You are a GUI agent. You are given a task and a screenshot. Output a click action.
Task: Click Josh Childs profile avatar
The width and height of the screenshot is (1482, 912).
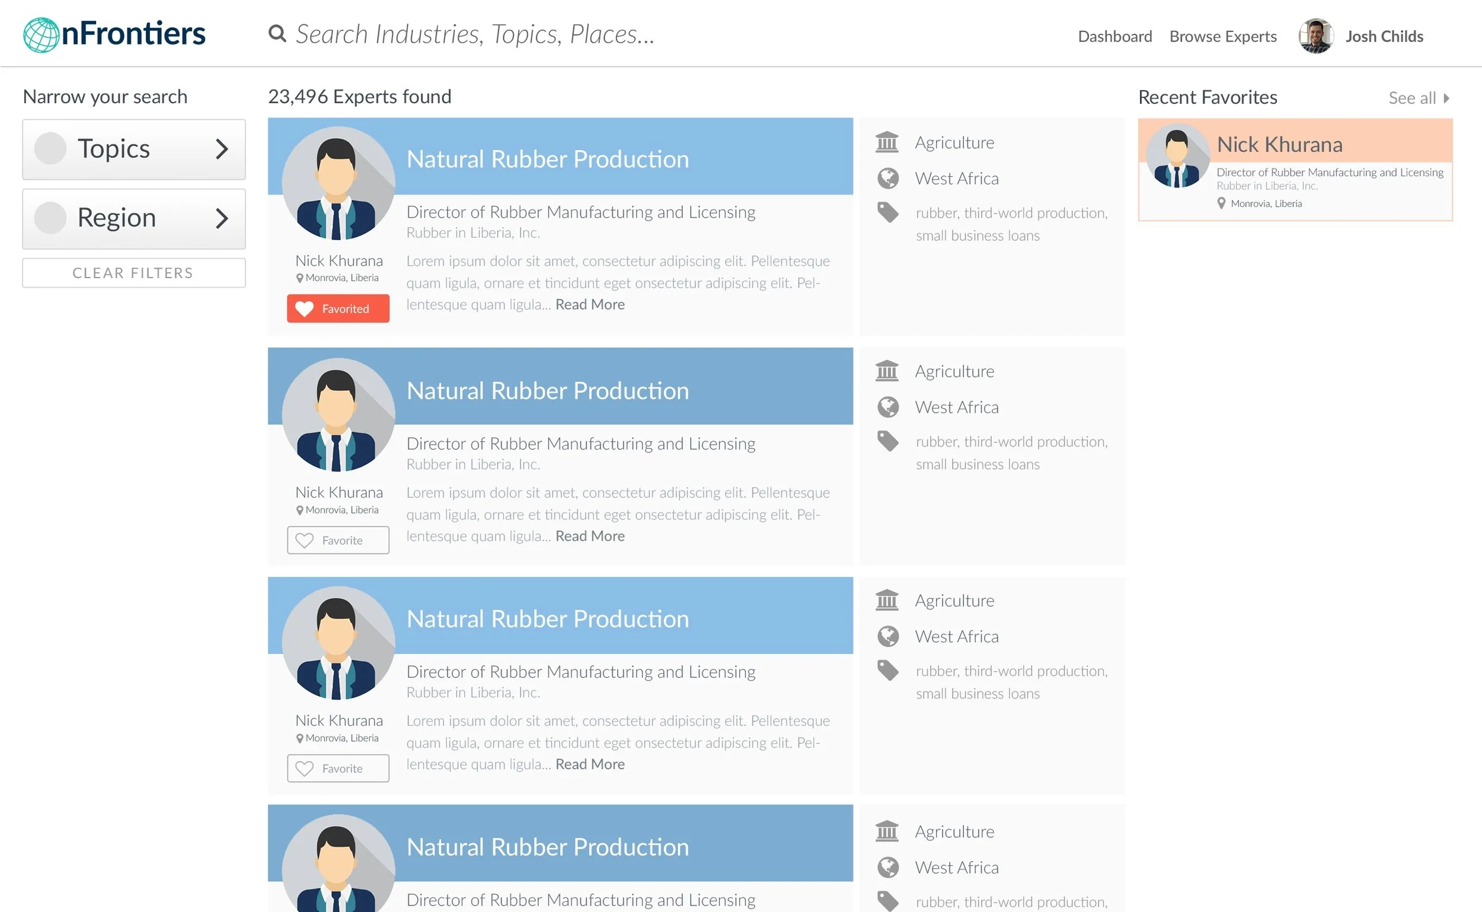(1315, 36)
